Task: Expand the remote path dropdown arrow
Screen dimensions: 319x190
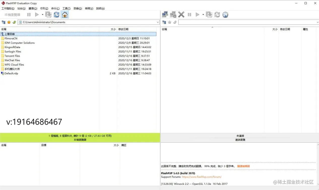Action: pos(317,22)
